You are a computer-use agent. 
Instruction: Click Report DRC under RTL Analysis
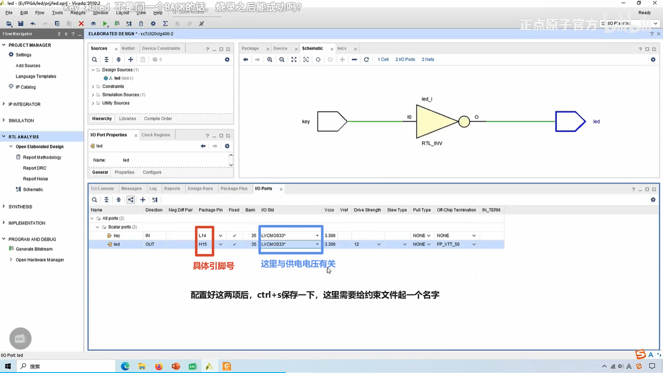point(35,168)
